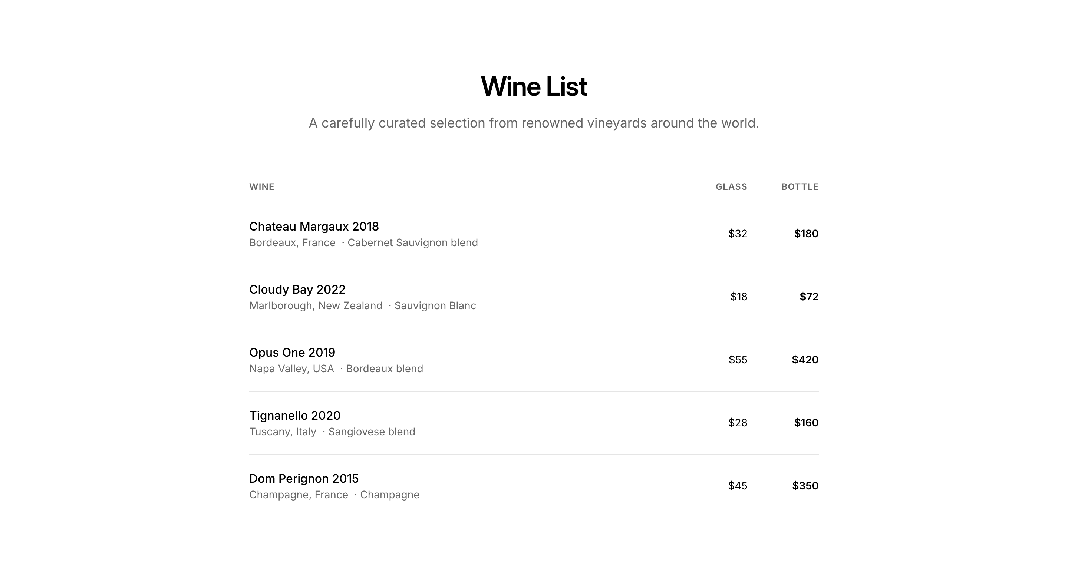
Task: Click the $350 bottle price
Action: 805,486
